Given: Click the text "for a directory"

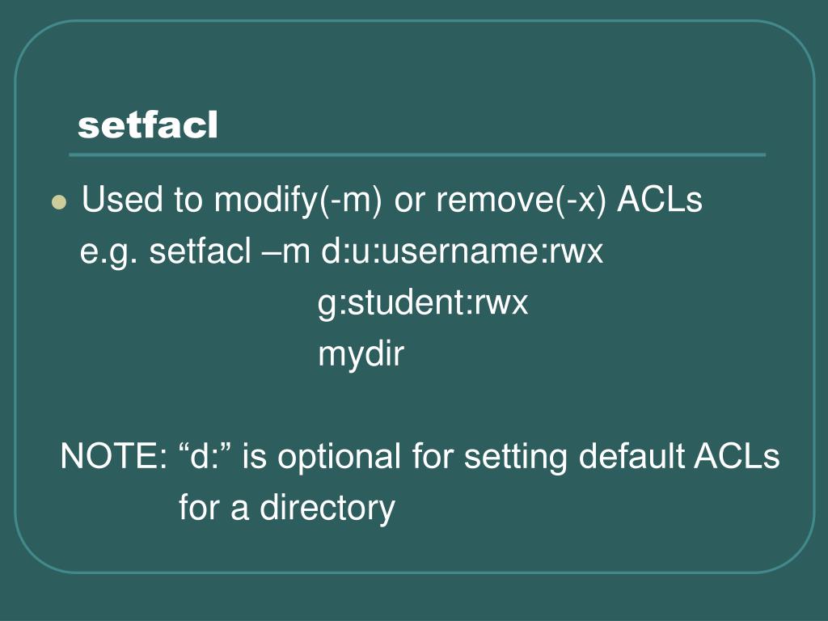Looking at the screenshot, I should coord(287,509).
